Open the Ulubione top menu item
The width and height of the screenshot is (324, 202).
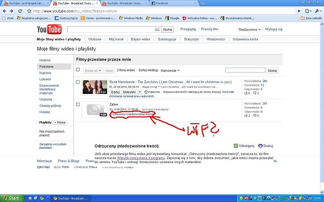tap(95, 39)
